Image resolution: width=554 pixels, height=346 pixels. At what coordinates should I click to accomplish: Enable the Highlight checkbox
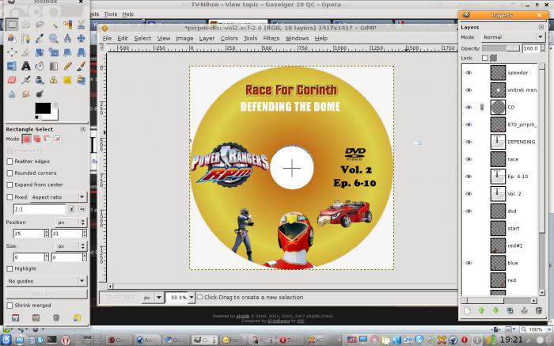pyautogui.click(x=9, y=268)
